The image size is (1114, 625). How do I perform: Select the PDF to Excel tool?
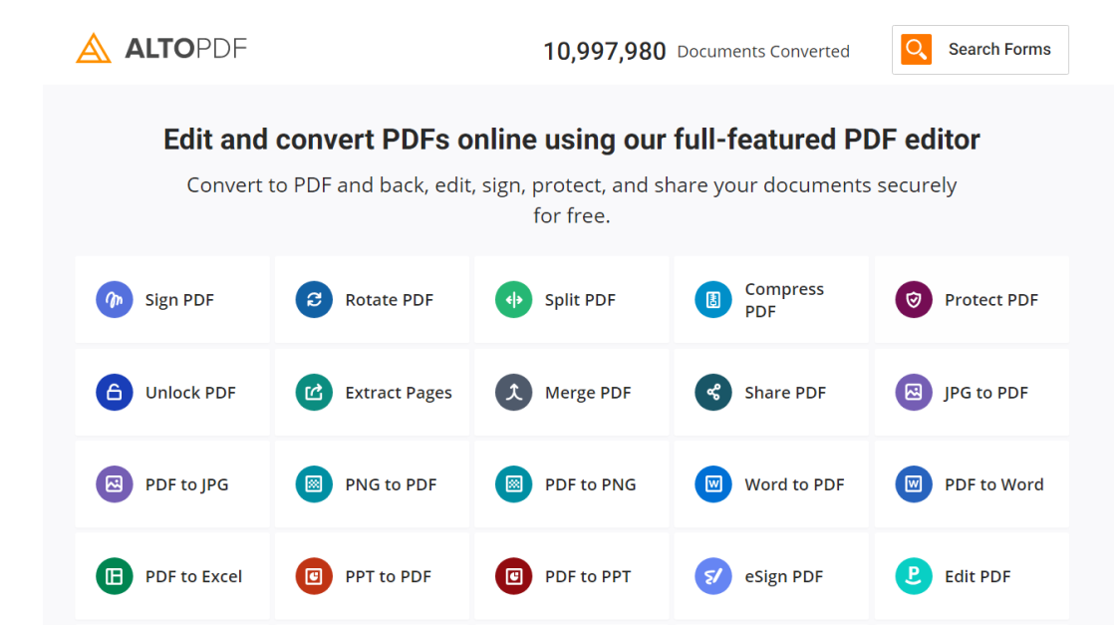pos(172,576)
